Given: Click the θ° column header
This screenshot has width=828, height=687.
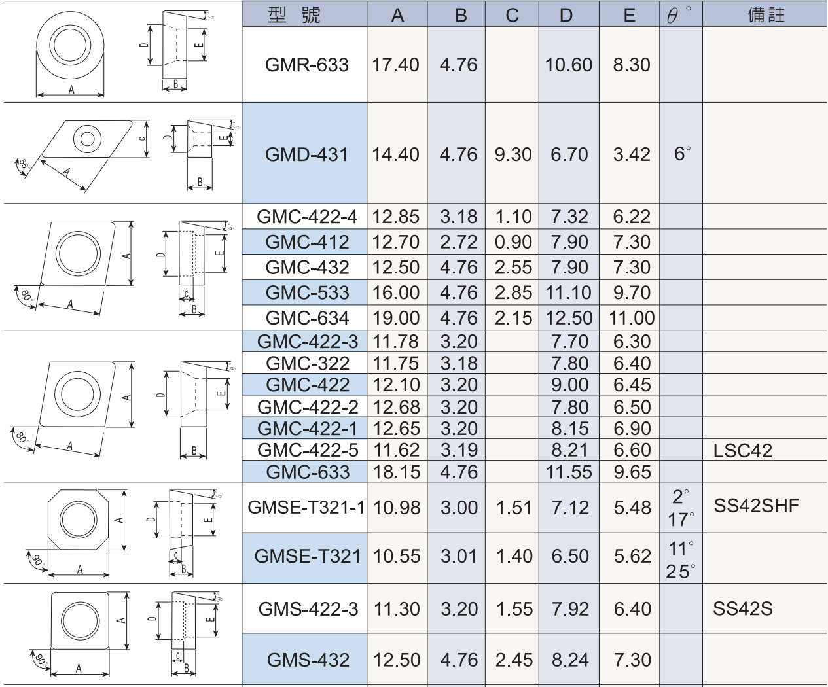Looking at the screenshot, I should (681, 14).
